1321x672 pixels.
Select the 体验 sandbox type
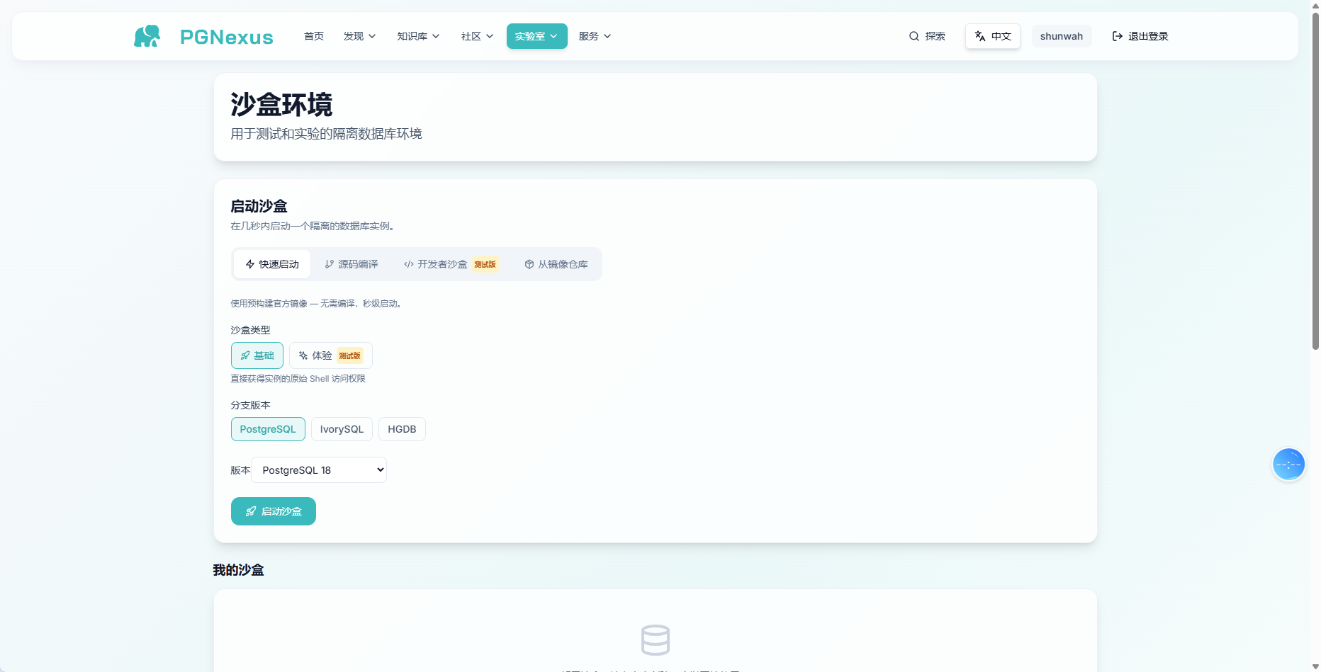coord(331,355)
